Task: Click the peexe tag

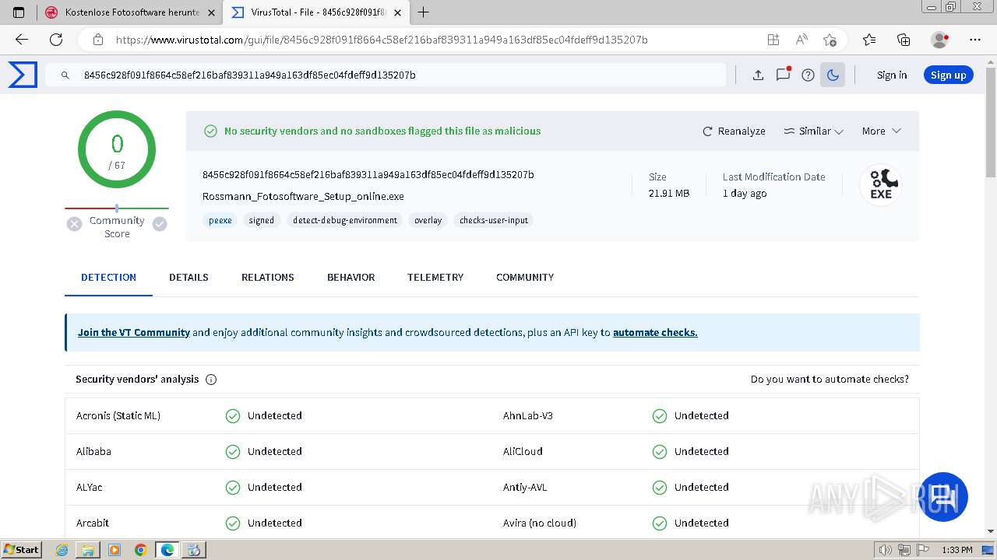Action: (220, 220)
